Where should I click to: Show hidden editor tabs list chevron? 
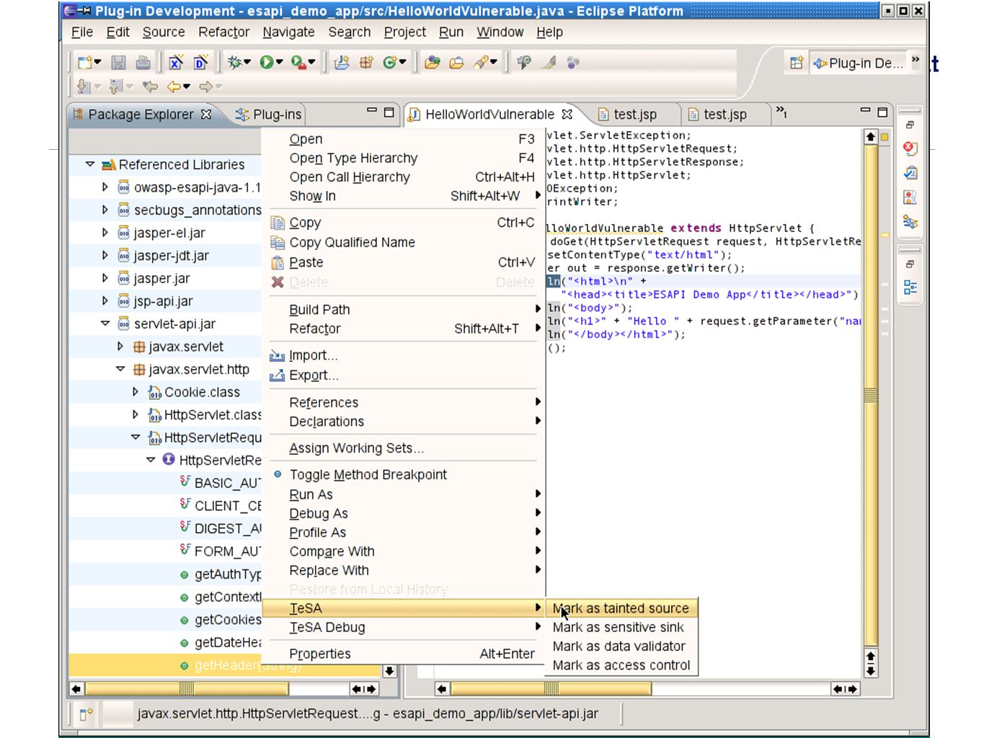click(781, 112)
